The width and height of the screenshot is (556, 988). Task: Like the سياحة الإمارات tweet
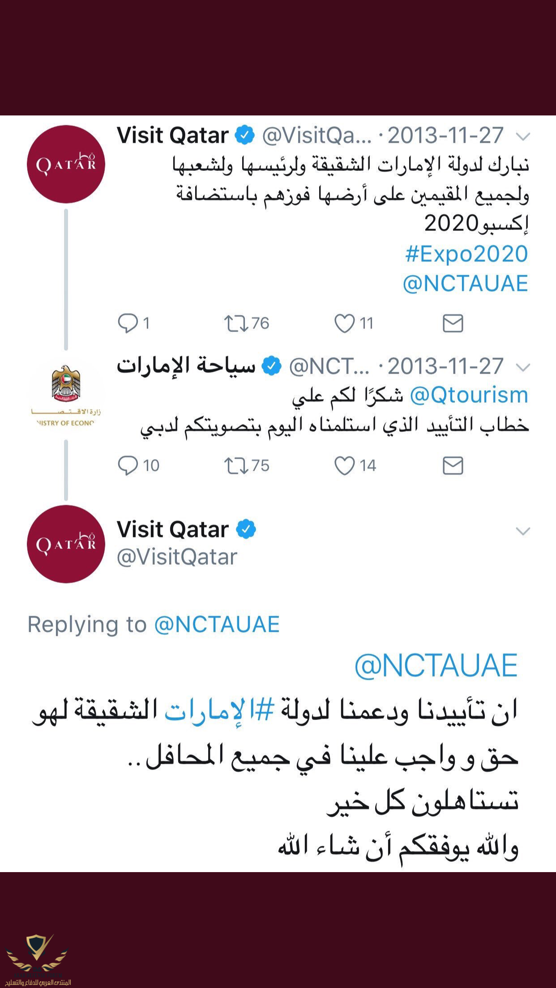point(345,465)
